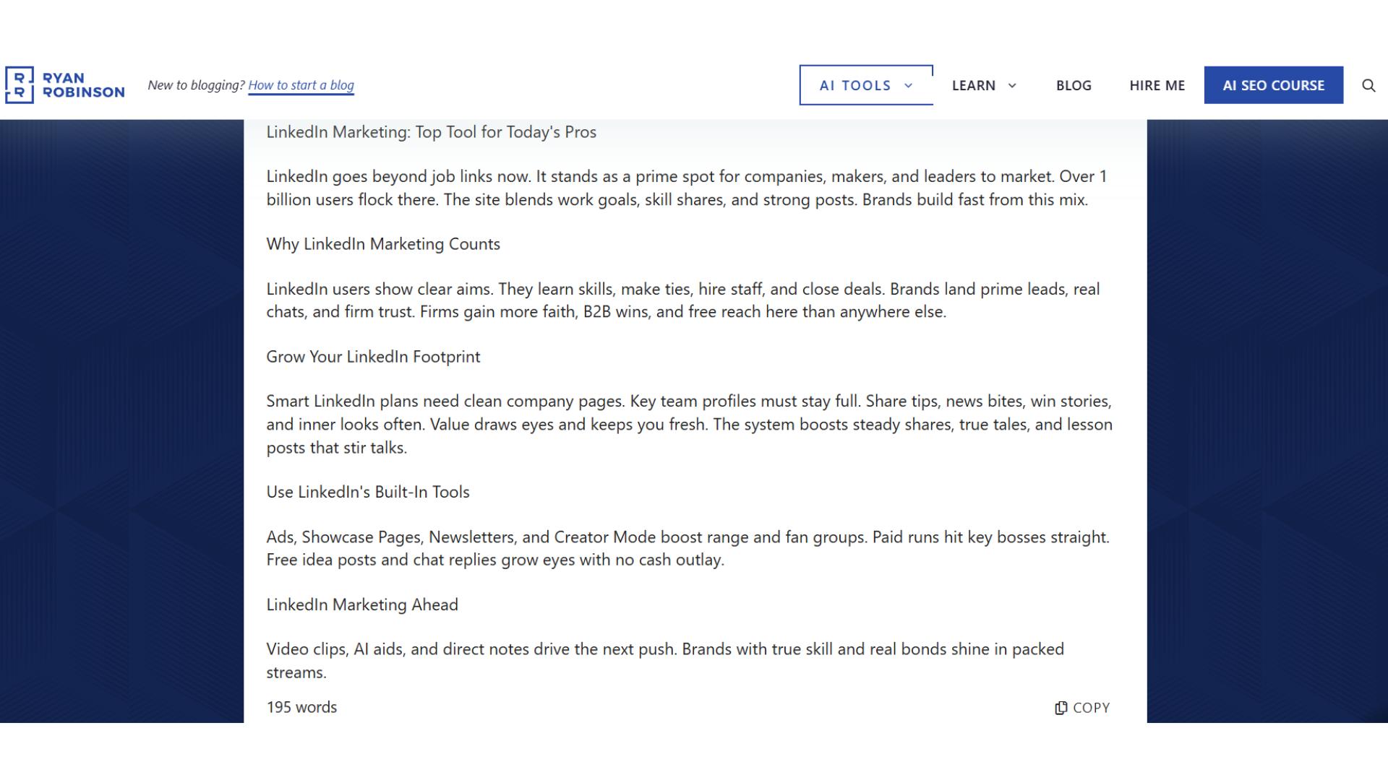Screen dimensions: 1388x780
Task: Open the AI TOOLS menu label
Action: pyautogui.click(x=854, y=85)
